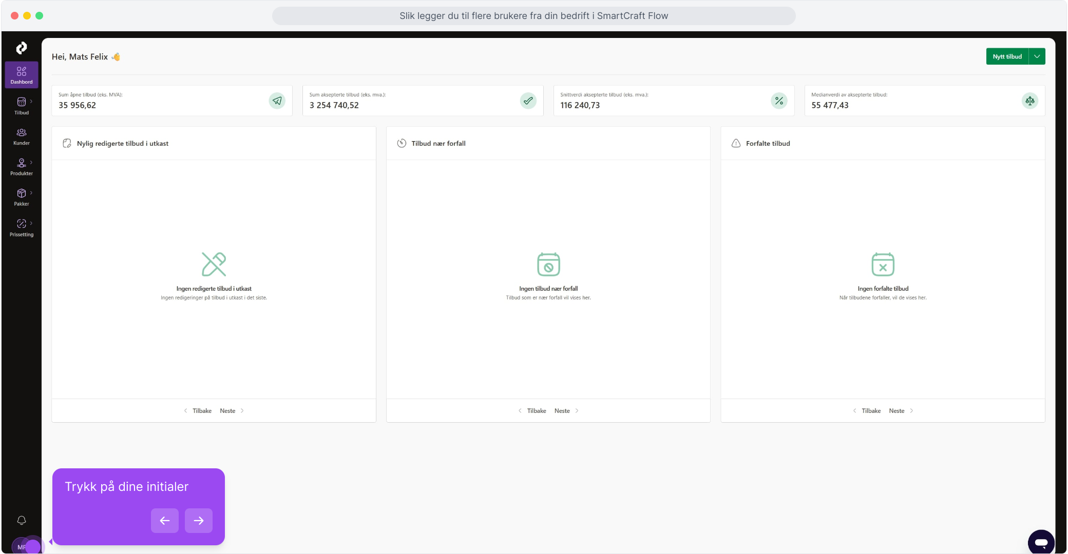Click the draft note icon beside Nylig redigerte tilbud
1068x554 pixels.
(x=67, y=143)
